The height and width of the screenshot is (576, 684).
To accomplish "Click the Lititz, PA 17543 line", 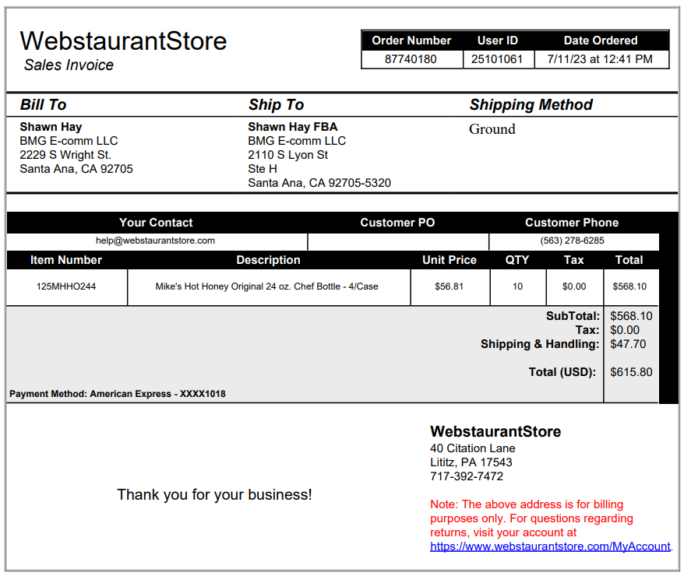I will pos(471,462).
